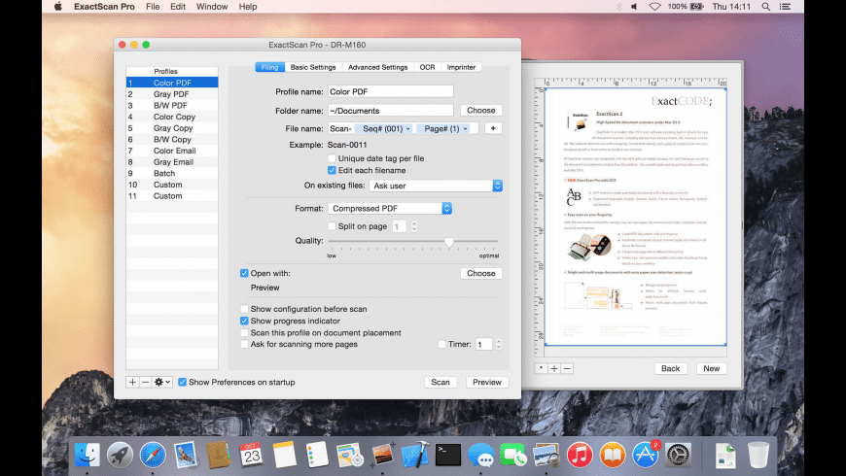The height and width of the screenshot is (476, 846).
Task: Open Notification Center in menu bar
Action: click(x=785, y=7)
